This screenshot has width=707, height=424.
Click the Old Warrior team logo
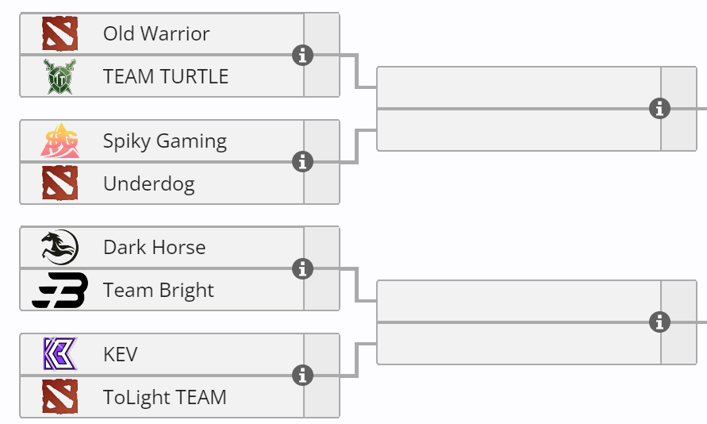pyautogui.click(x=60, y=34)
